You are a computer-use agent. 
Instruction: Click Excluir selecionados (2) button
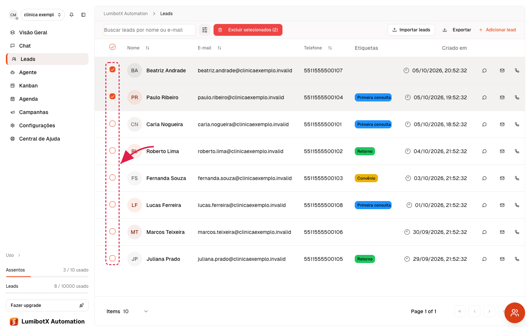coord(248,30)
